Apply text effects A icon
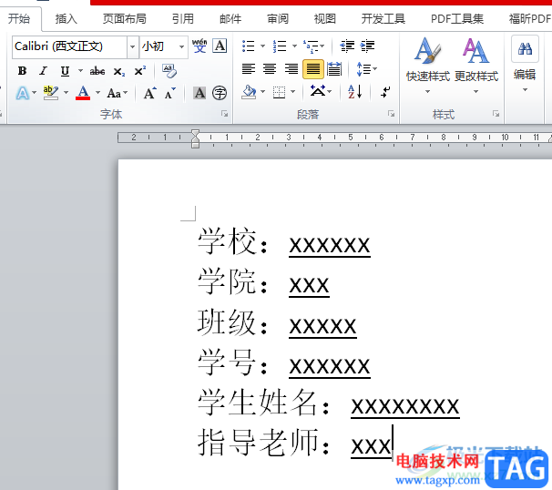 coord(23,93)
